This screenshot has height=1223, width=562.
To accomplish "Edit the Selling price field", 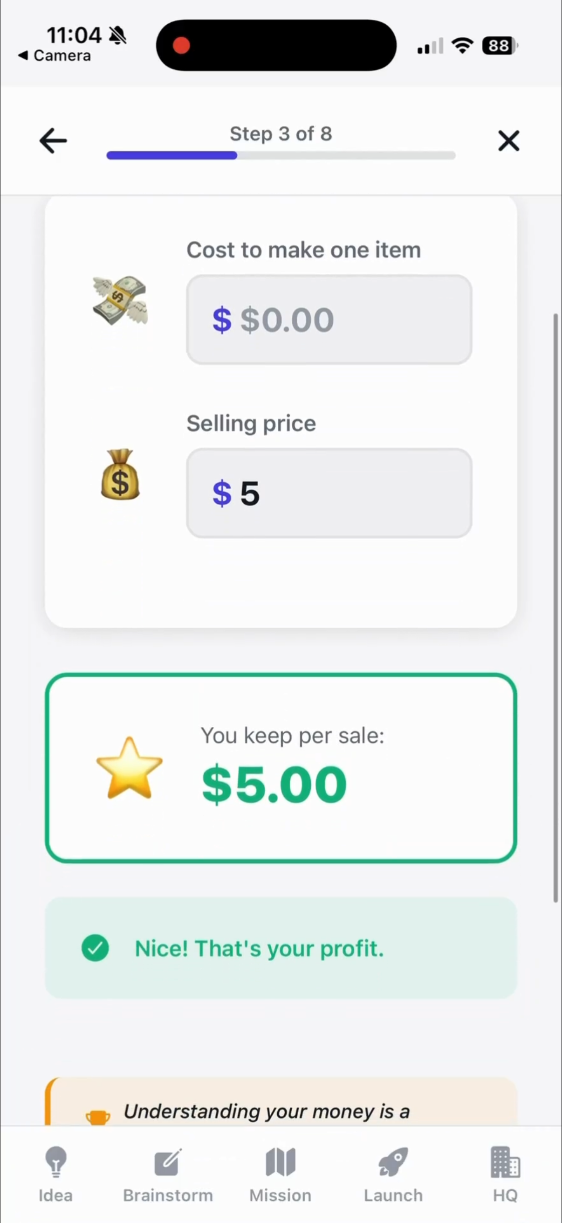I will tap(329, 493).
